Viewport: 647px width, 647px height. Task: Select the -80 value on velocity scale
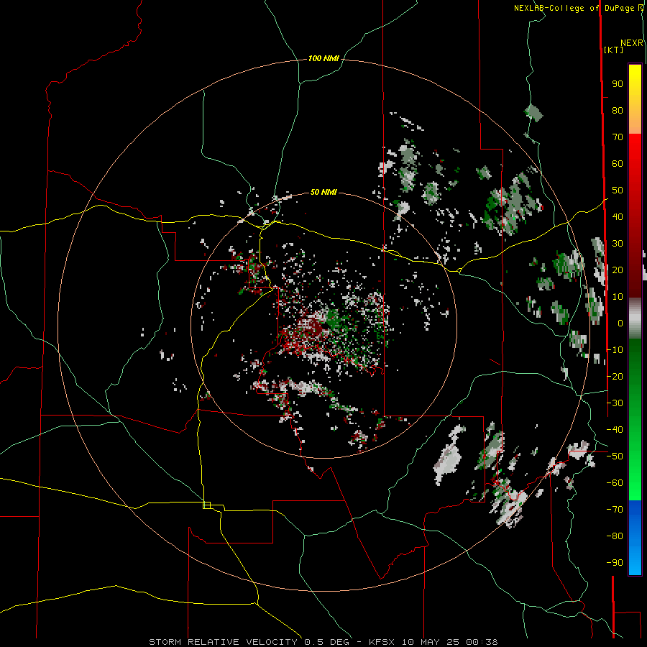click(x=615, y=536)
